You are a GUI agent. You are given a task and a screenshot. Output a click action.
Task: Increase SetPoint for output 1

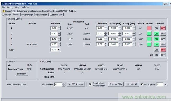pos(59,27)
